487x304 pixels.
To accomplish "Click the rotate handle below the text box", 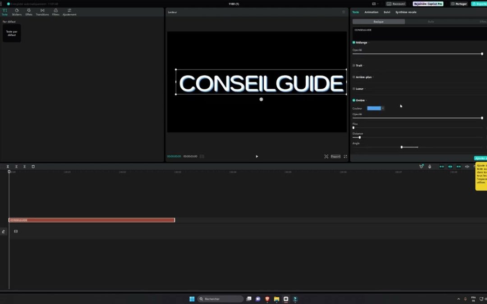I will pyautogui.click(x=261, y=99).
